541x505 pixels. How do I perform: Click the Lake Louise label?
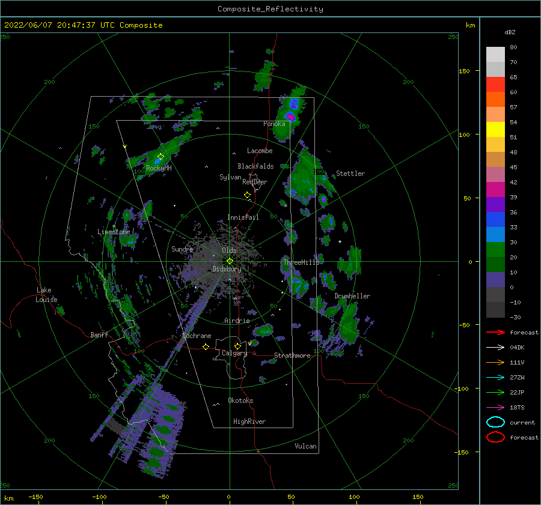pos(47,295)
